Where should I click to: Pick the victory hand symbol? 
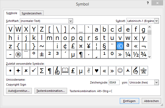[x=89, y=70]
